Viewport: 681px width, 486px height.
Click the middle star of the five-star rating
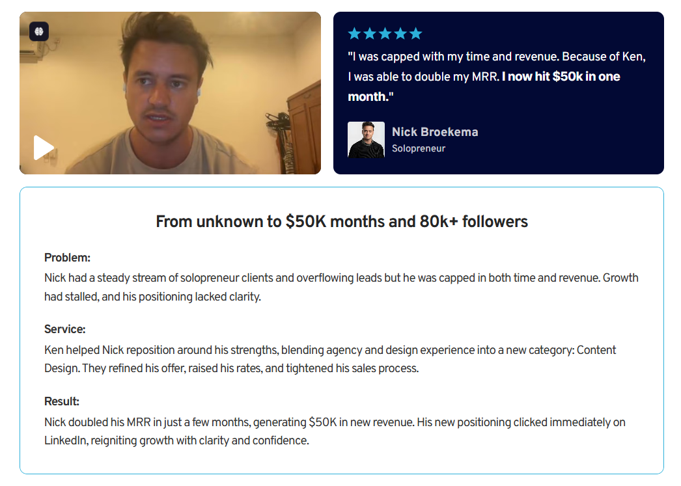385,32
